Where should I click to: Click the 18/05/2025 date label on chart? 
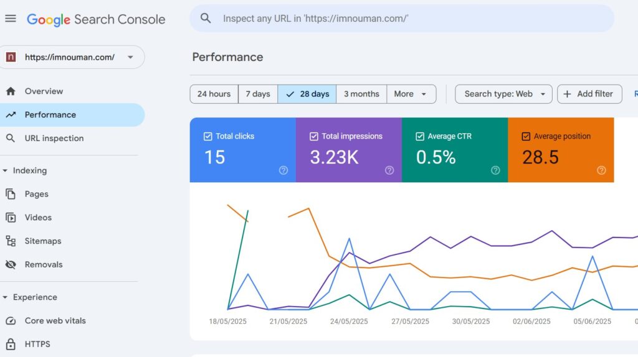point(227,322)
